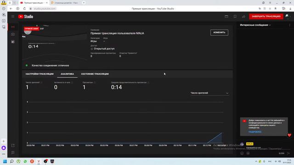Click the РУС language indicator
294x165 pixels.
tap(270, 161)
